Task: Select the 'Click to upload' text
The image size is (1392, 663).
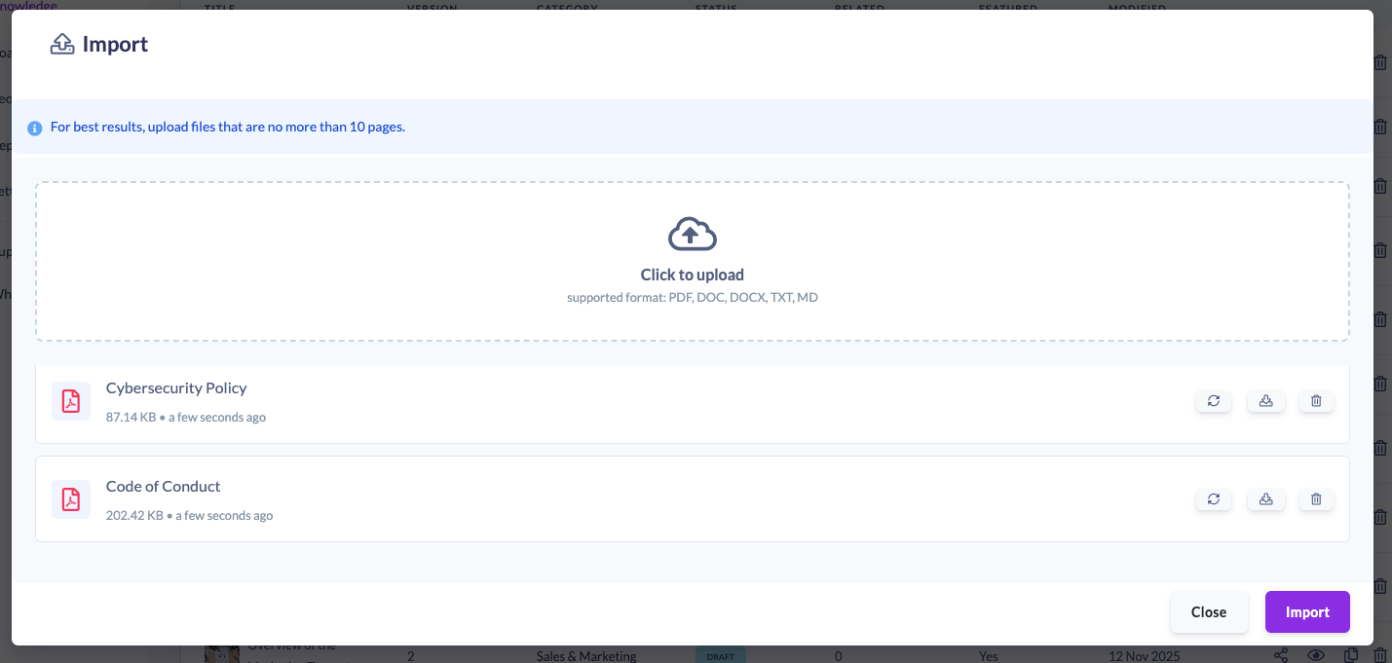Action: [692, 275]
